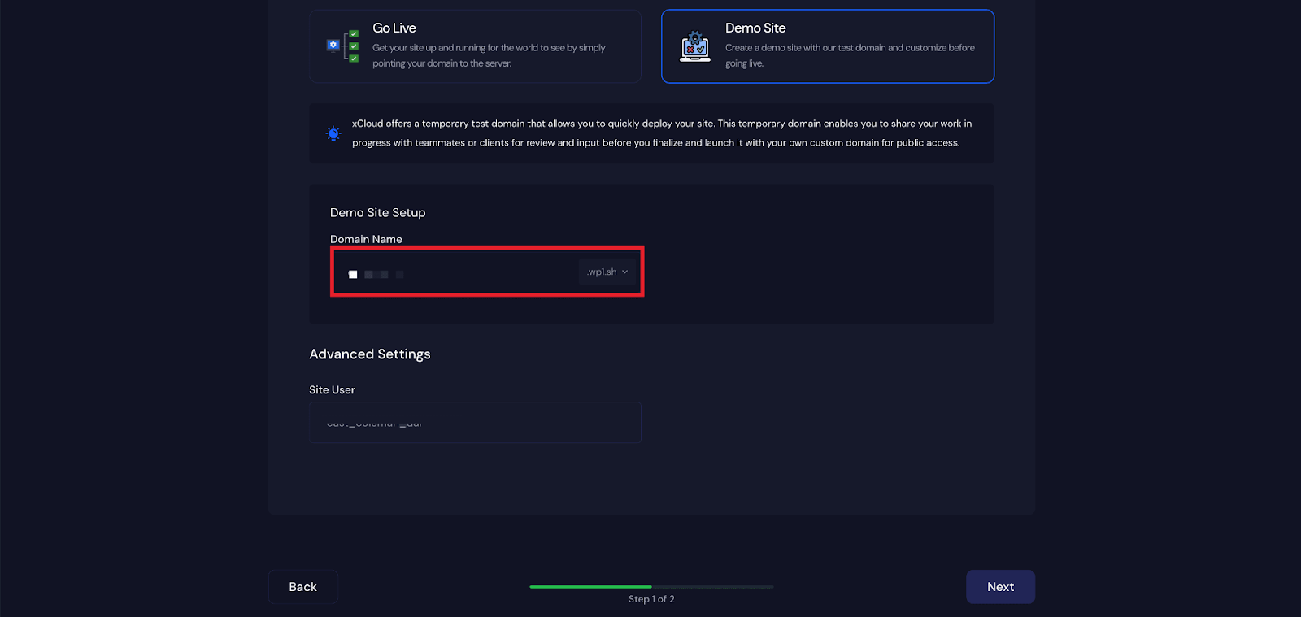The image size is (1301, 617).
Task: Select the Go Live option title
Action: click(394, 28)
